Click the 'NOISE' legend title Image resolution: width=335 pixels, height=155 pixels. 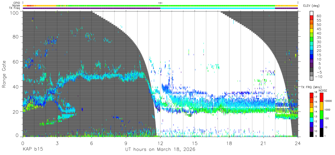pos(323,90)
